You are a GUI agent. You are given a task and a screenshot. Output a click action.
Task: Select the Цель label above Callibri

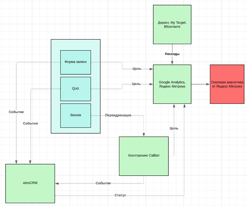coord(174,128)
